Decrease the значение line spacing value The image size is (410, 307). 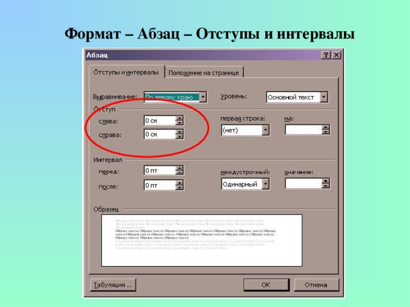coord(325,185)
